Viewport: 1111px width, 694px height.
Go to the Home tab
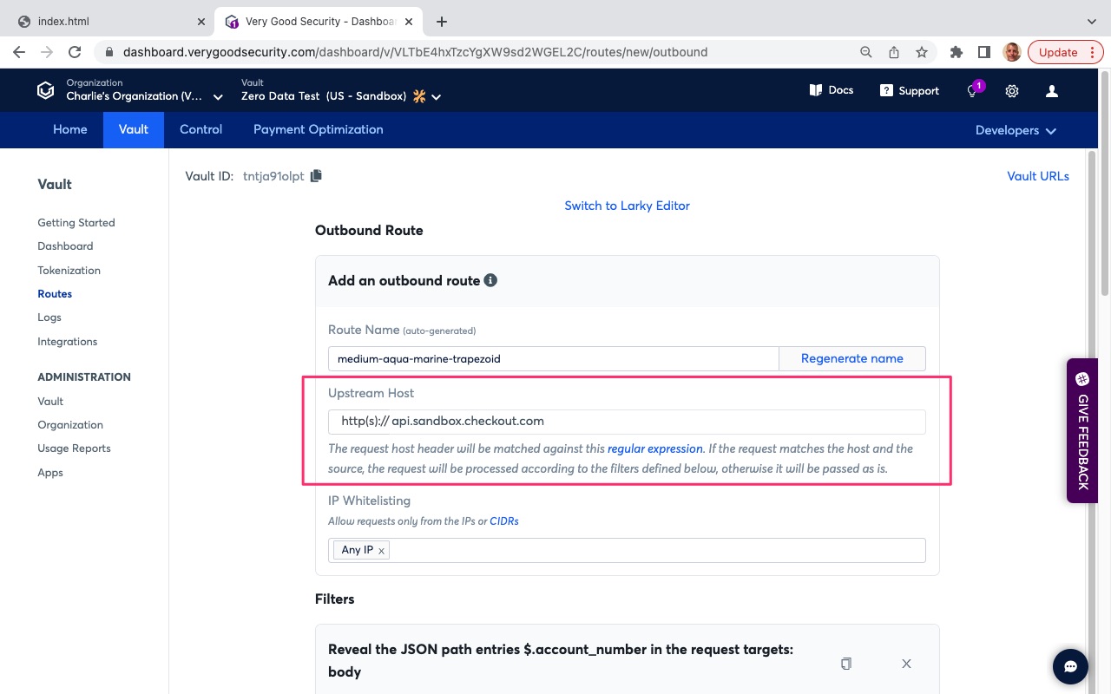(70, 129)
